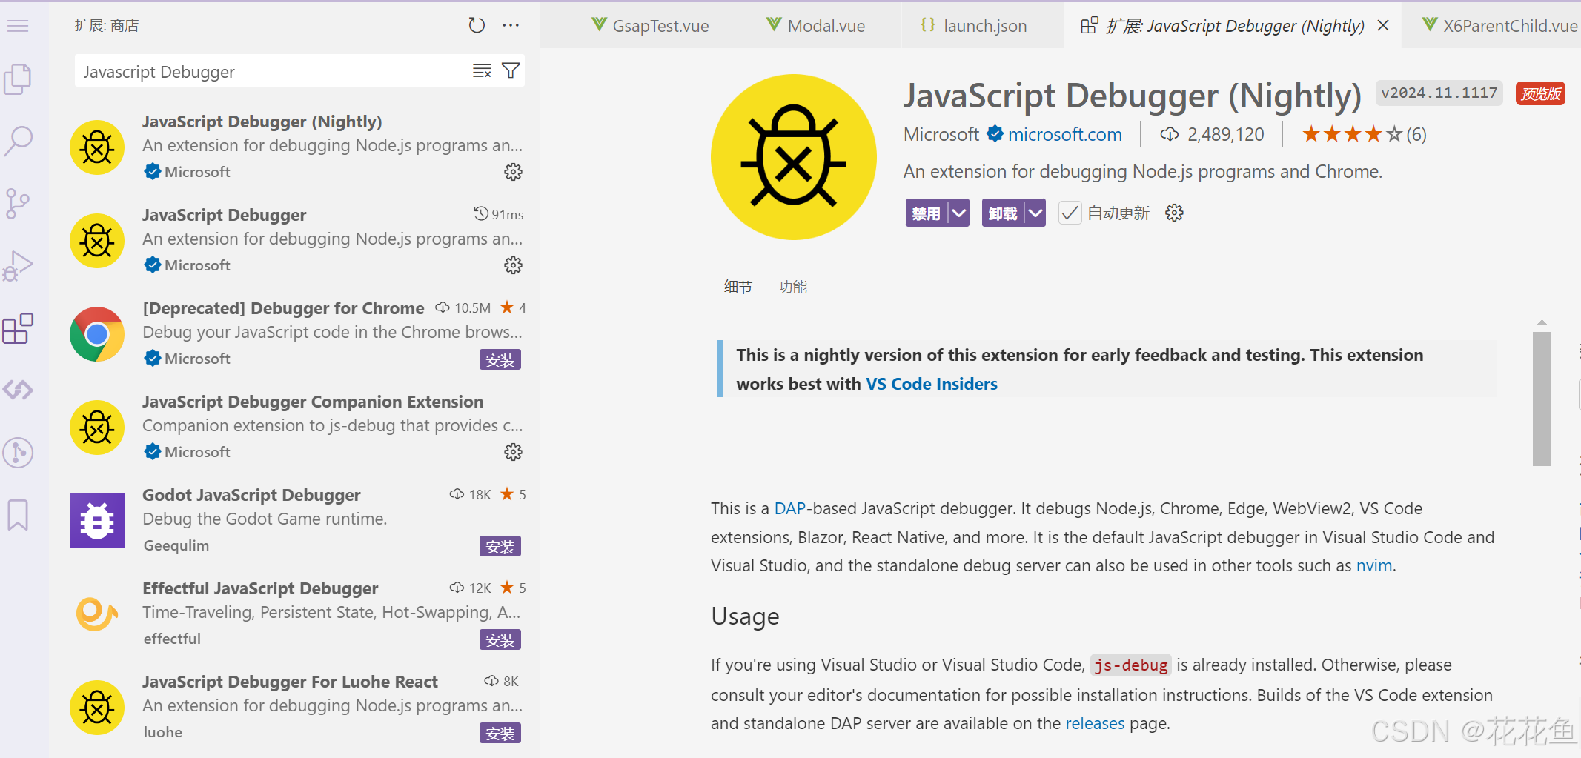
Task: Click the 卸载 uninstall button
Action: 1003,213
